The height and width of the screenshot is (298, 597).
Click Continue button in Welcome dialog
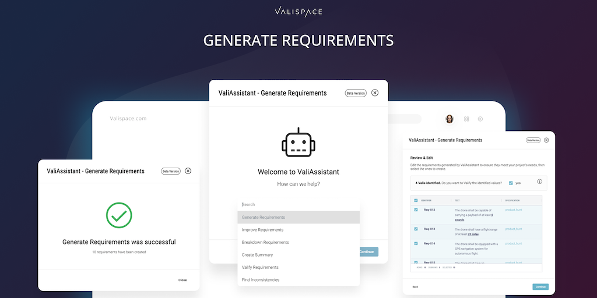(368, 251)
